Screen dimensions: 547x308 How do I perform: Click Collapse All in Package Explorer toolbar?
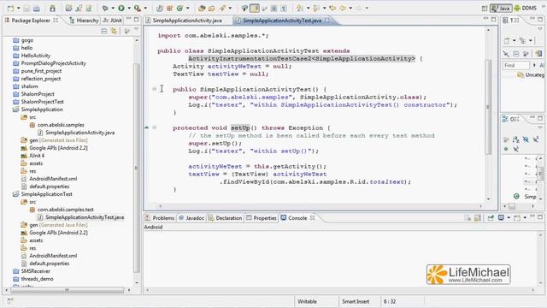click(104, 31)
